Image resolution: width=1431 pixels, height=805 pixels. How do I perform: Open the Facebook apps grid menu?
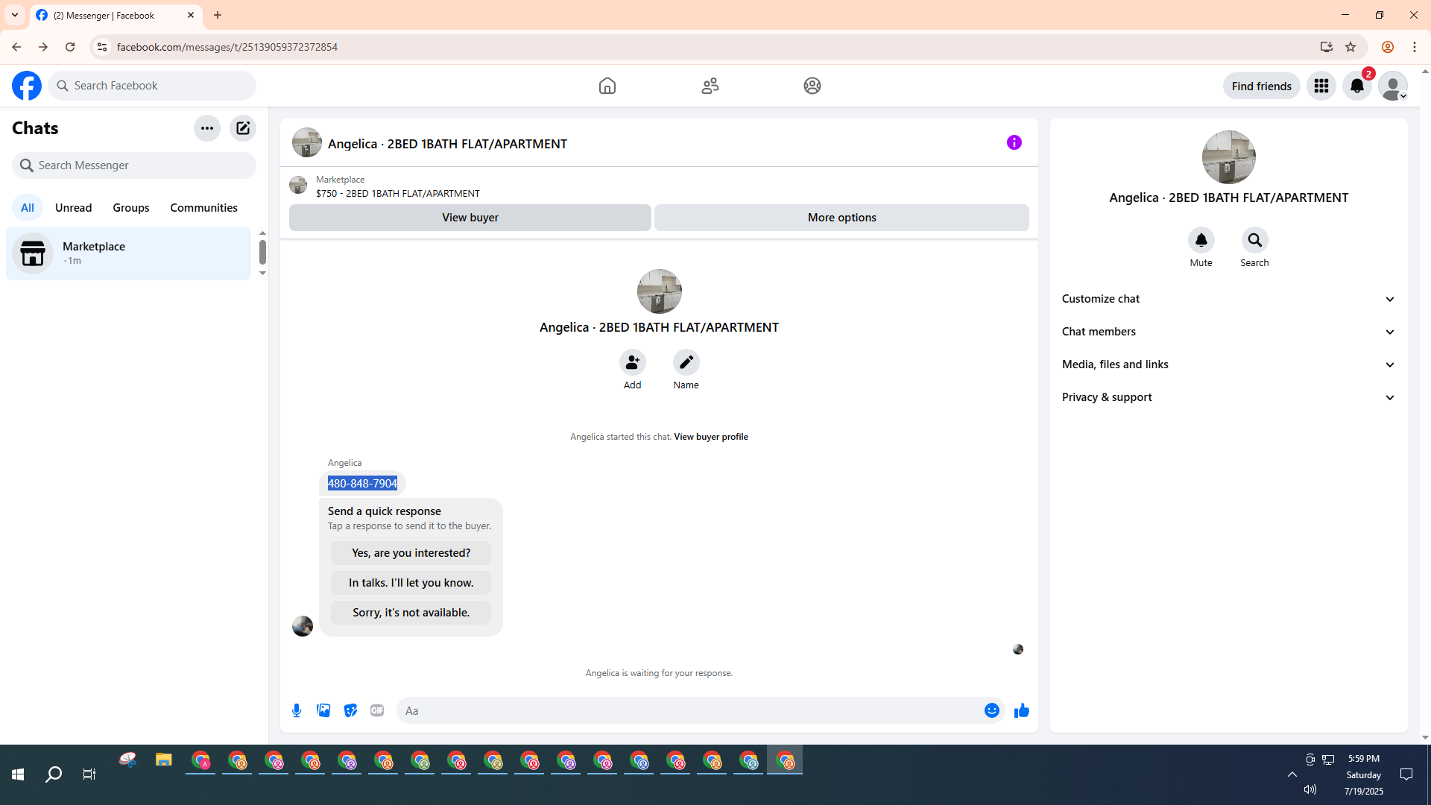tap(1321, 86)
